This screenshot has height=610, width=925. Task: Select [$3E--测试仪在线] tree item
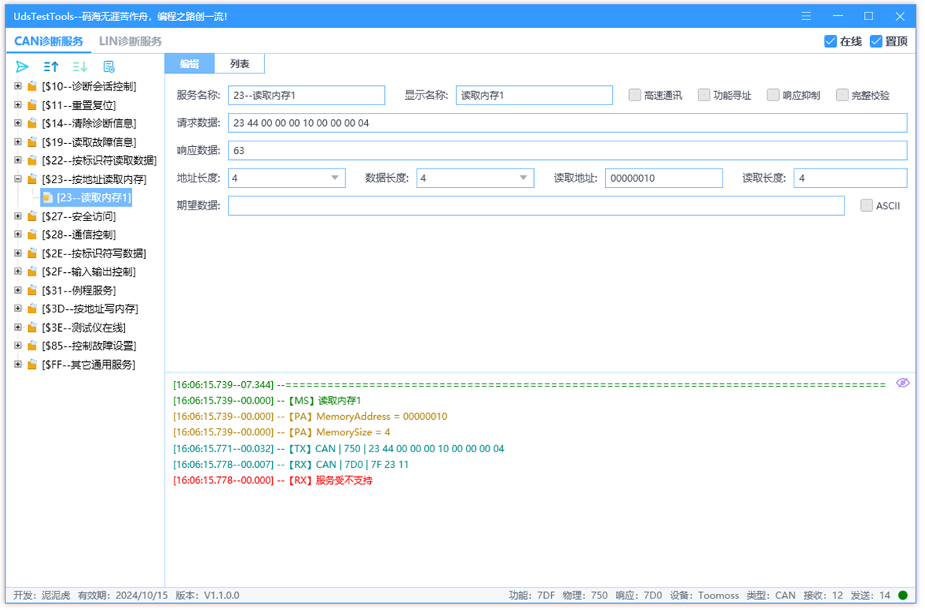[x=83, y=327]
